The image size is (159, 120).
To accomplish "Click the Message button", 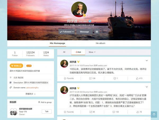I will (x=84, y=32).
